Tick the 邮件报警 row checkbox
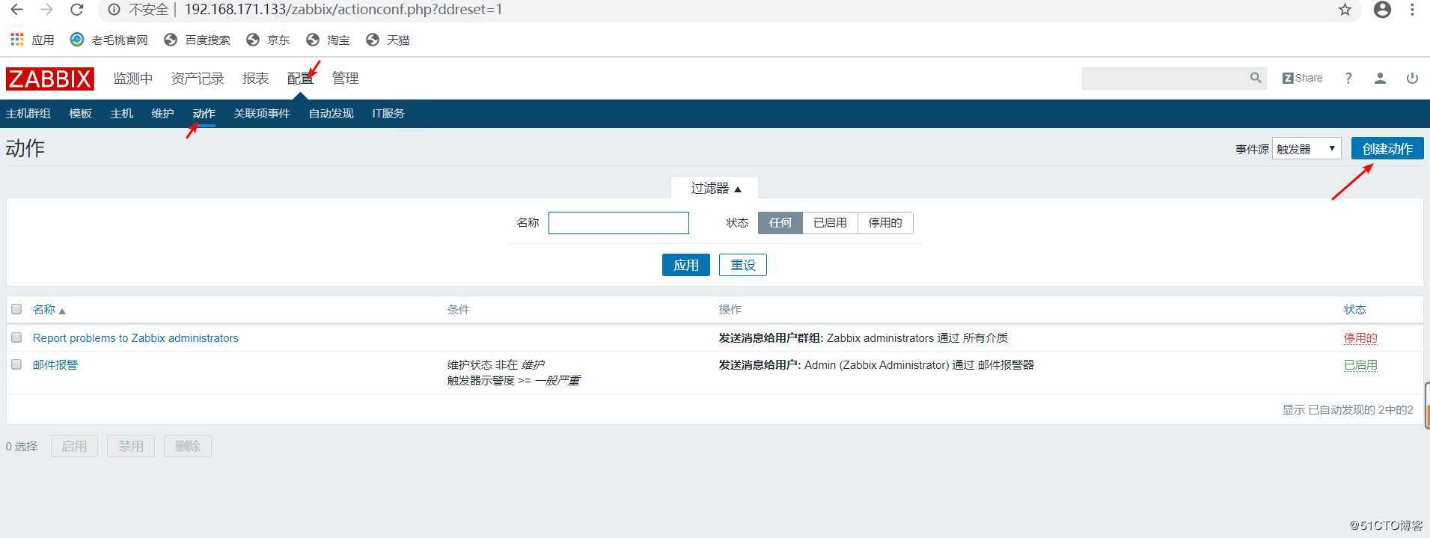Screen dimensions: 1430x538 pos(16,364)
